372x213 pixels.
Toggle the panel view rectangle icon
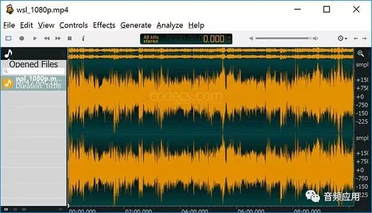(x=9, y=38)
